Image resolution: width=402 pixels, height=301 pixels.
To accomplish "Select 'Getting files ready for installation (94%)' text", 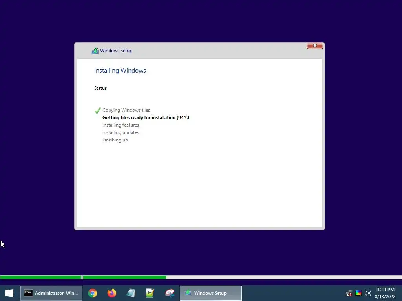I will (x=146, y=118).
